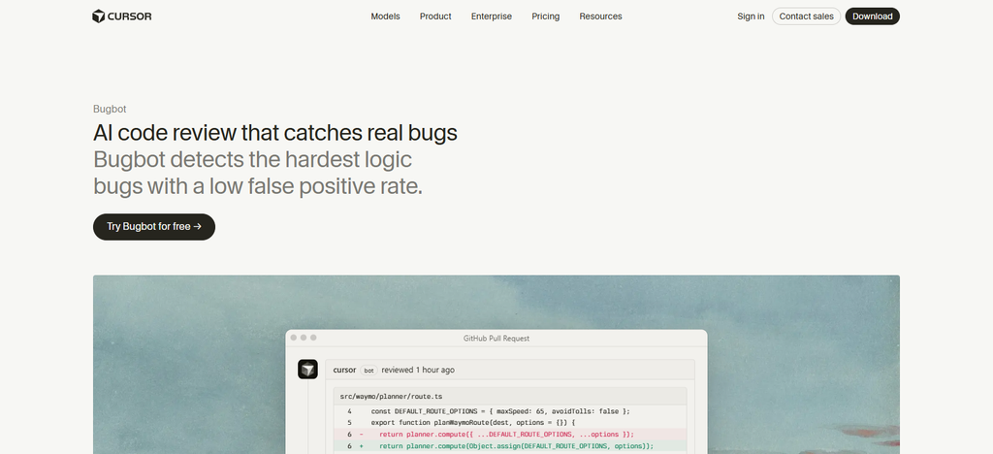Click the added green line 6 with Object.assign
This screenshot has width=993, height=454.
click(x=510, y=446)
